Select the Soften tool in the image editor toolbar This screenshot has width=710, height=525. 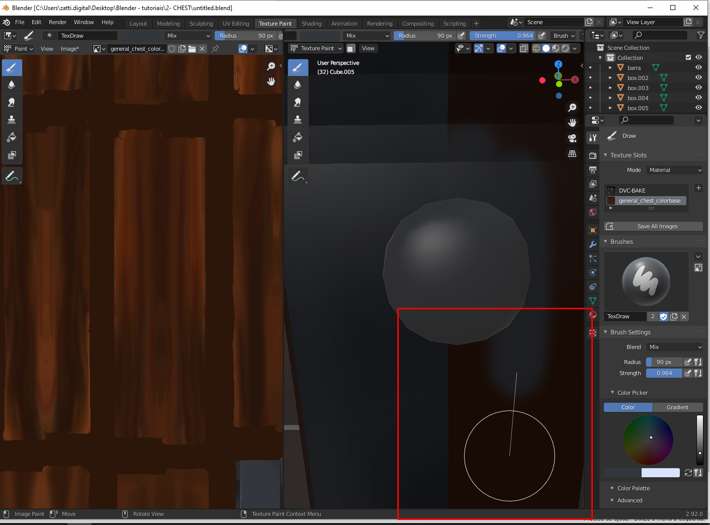[x=12, y=84]
